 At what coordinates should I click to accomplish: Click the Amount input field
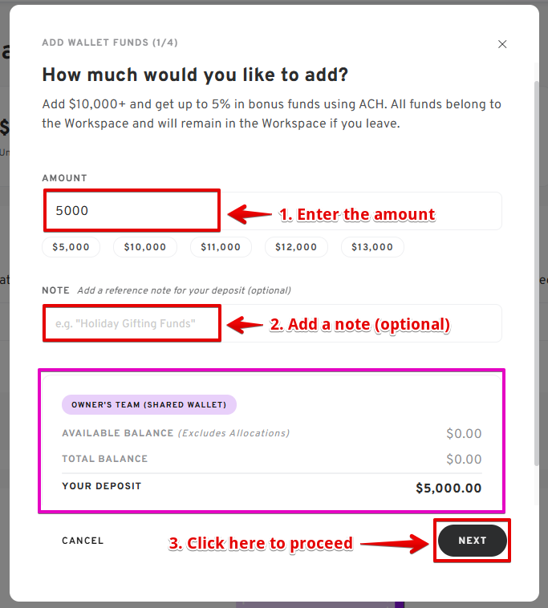pyautogui.click(x=273, y=211)
